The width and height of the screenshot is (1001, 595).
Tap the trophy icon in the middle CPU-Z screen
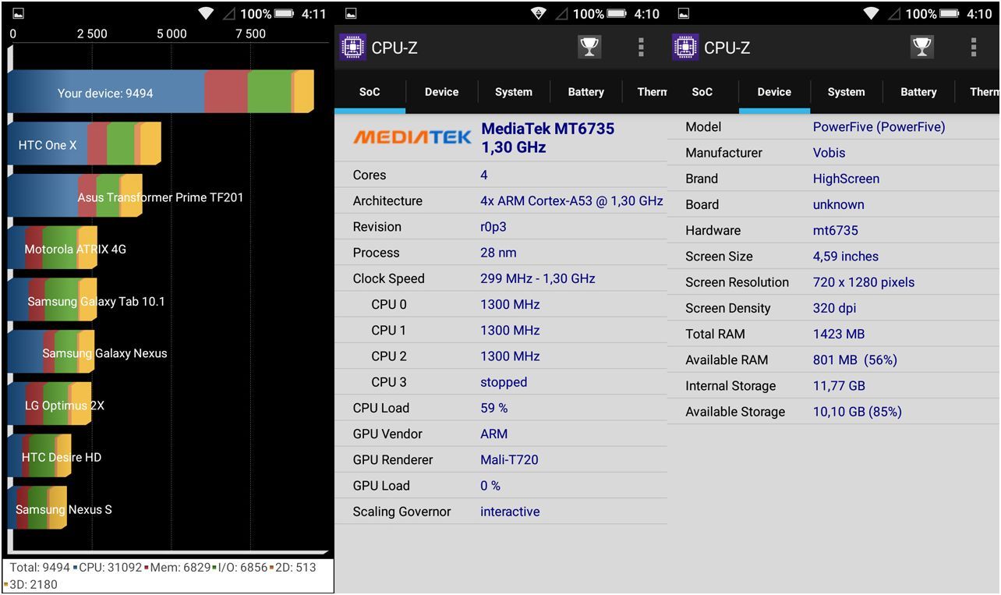tap(589, 48)
